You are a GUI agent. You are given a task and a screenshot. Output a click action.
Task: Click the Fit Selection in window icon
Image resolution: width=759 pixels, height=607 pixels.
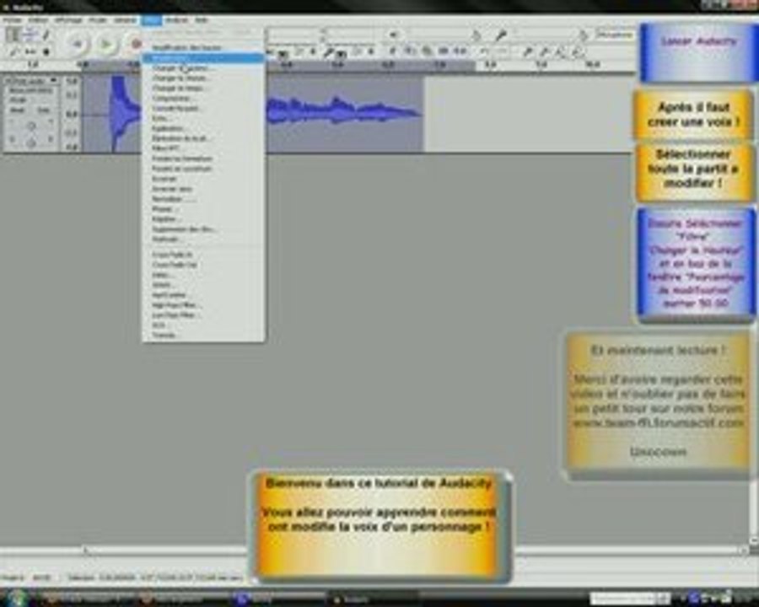(x=560, y=51)
